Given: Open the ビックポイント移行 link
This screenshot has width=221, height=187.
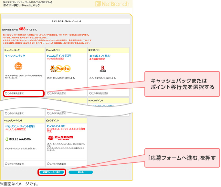Looking at the screenshot, I should click(56, 126).
